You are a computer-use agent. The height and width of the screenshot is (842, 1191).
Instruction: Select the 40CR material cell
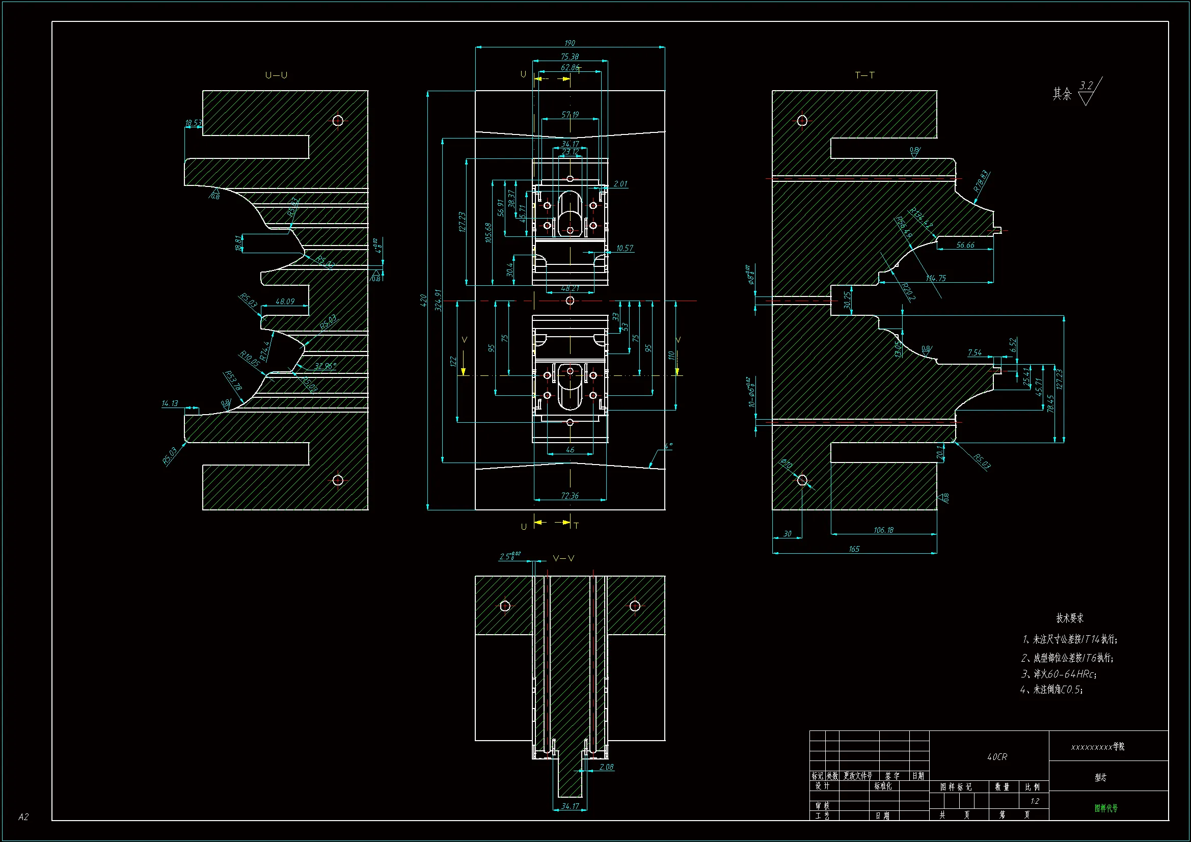click(996, 757)
